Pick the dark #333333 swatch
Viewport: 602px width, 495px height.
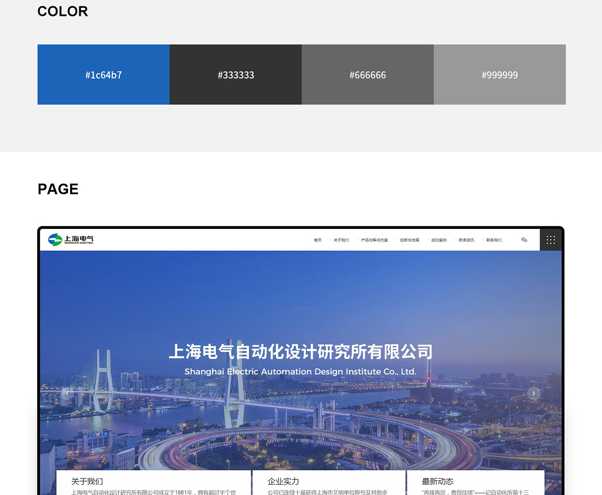click(236, 75)
